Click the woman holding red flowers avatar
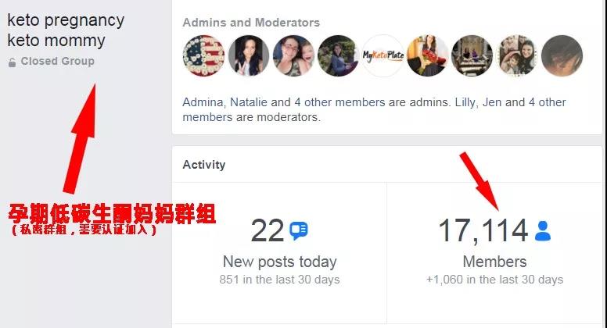 point(428,56)
